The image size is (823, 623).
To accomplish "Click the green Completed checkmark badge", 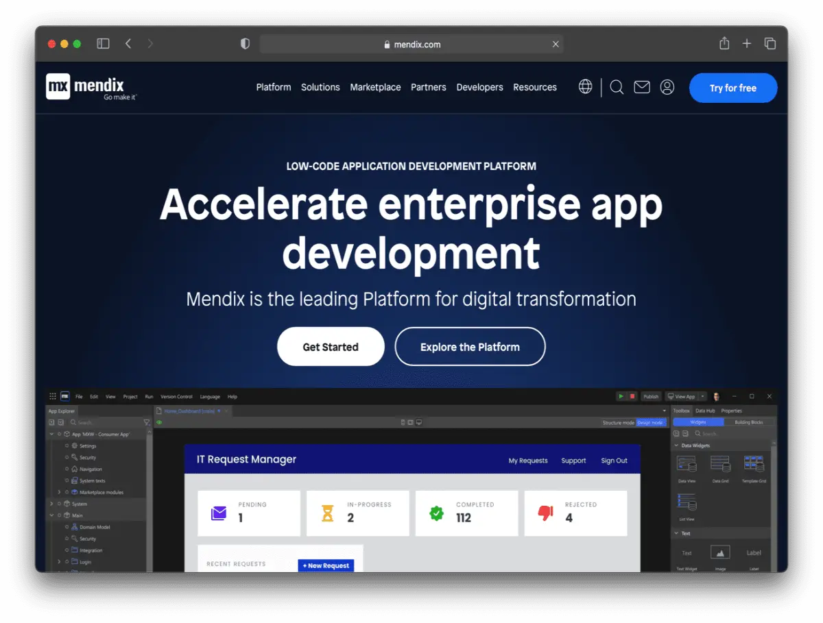I will click(x=437, y=513).
